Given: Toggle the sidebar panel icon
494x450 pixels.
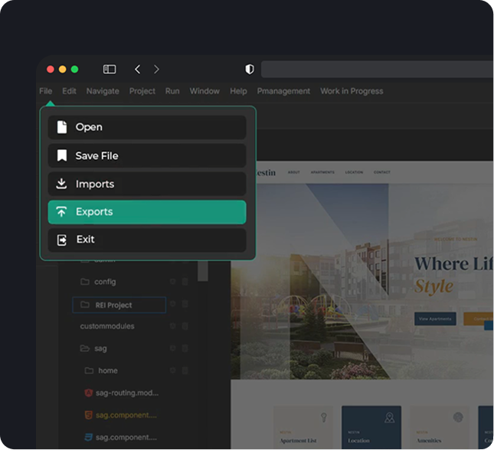Looking at the screenshot, I should tap(110, 70).
